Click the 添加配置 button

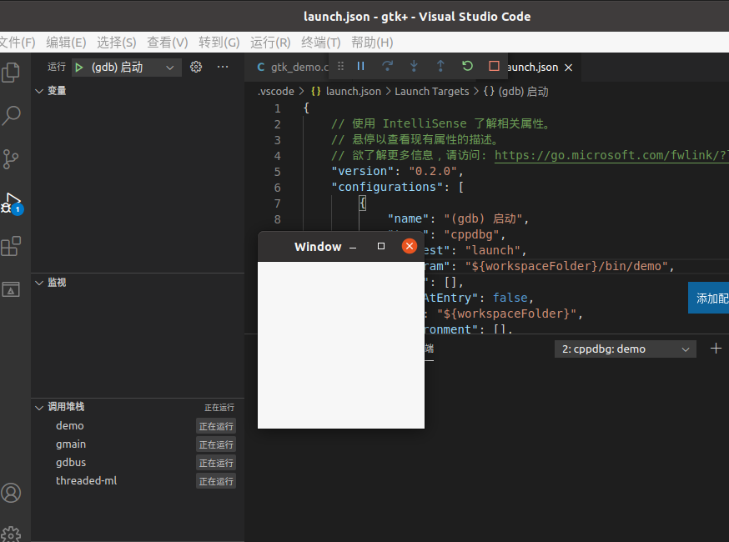click(708, 298)
